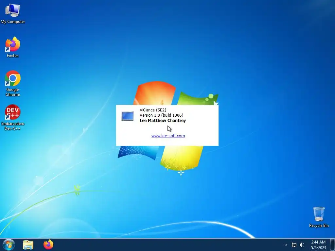Select the Google Chrome desktop shortcut
The width and height of the screenshot is (335, 251).
(13, 83)
